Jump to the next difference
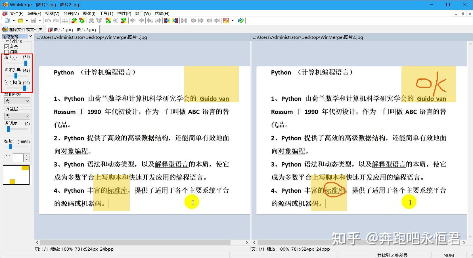Image resolution: width=473 pixels, height=258 pixels. (74, 20)
